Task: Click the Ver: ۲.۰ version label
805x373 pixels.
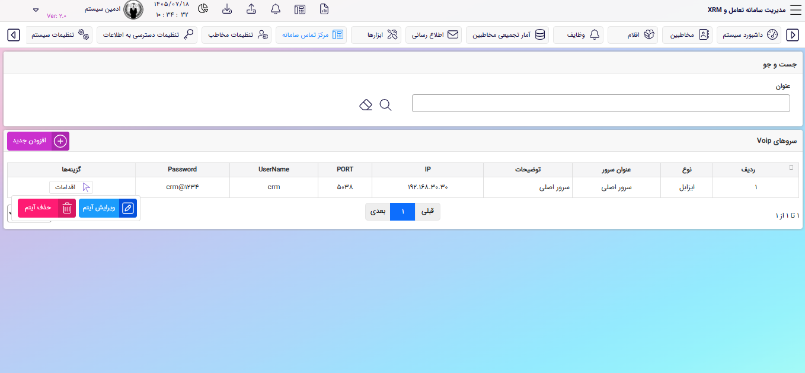Action: [x=57, y=16]
